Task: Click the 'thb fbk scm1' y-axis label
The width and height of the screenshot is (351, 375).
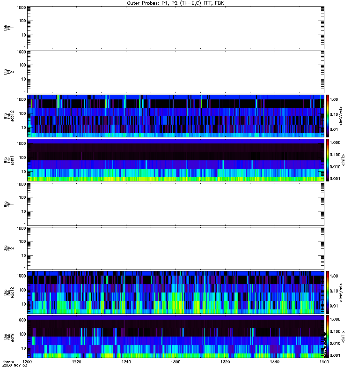Action: [x=8, y=160]
